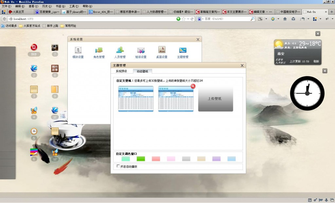Image resolution: width=335 pixels, height=203 pixels.
Task: Open the 常用网址 bookmark folder
Action: pyautogui.click(x=68, y=26)
